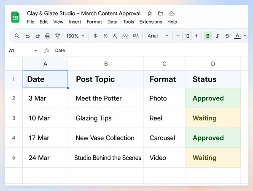
Task: Select column C header
Action: pyautogui.click(x=164, y=64)
